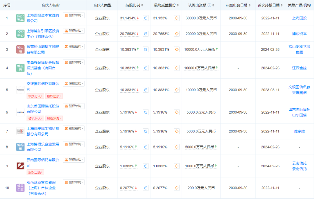The height and width of the screenshot is (201, 315).
Task: Open related institution 上海国投 link
Action: 299,18
